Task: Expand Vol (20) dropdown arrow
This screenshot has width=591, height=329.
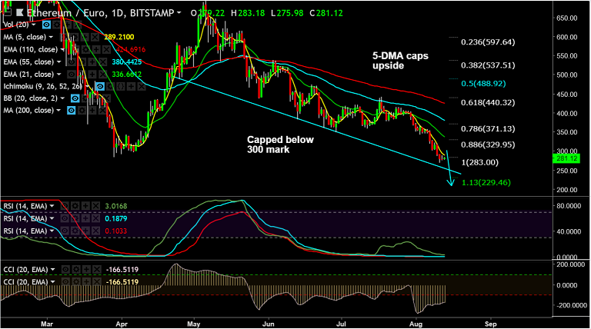Action: pyautogui.click(x=34, y=25)
